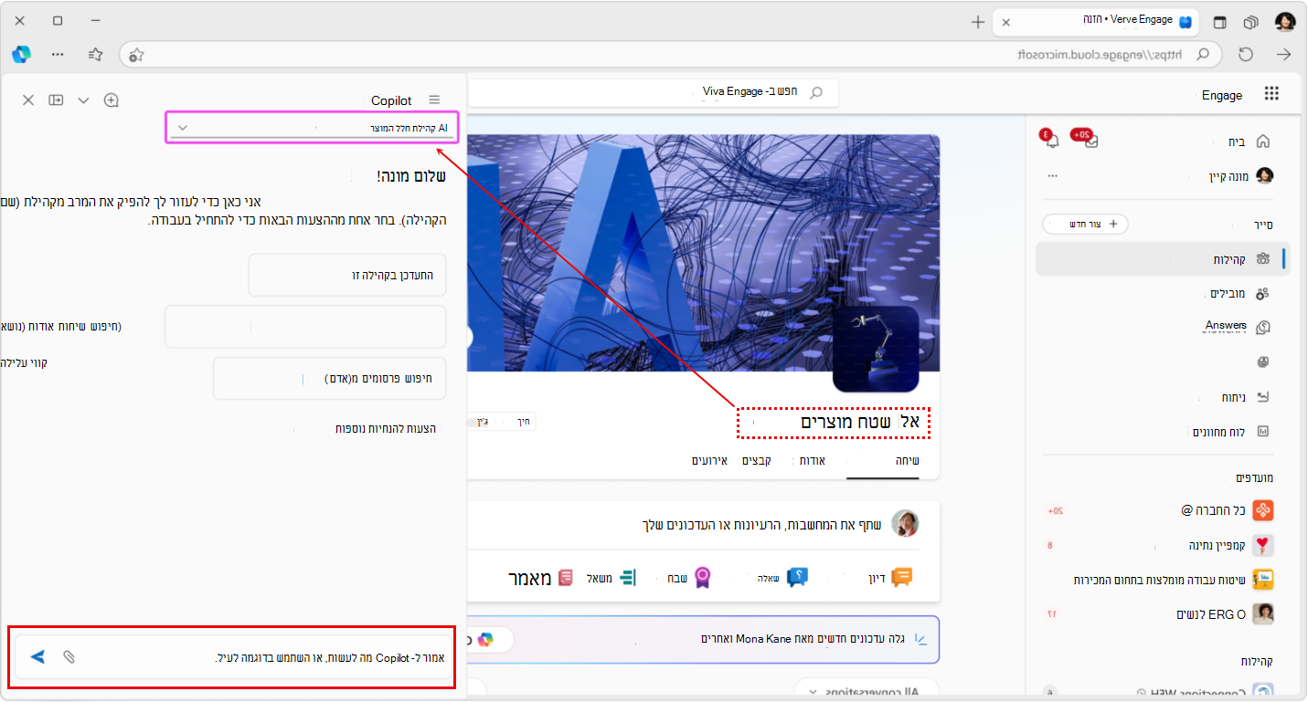Click the browser profile avatar
Viewport: 1308px width, 702px height.
[x=1285, y=21]
